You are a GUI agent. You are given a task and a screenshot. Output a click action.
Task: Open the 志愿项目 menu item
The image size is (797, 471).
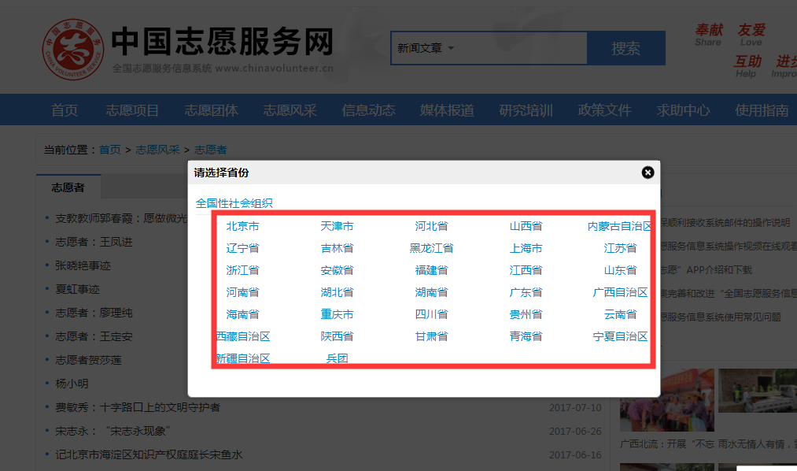click(x=131, y=110)
